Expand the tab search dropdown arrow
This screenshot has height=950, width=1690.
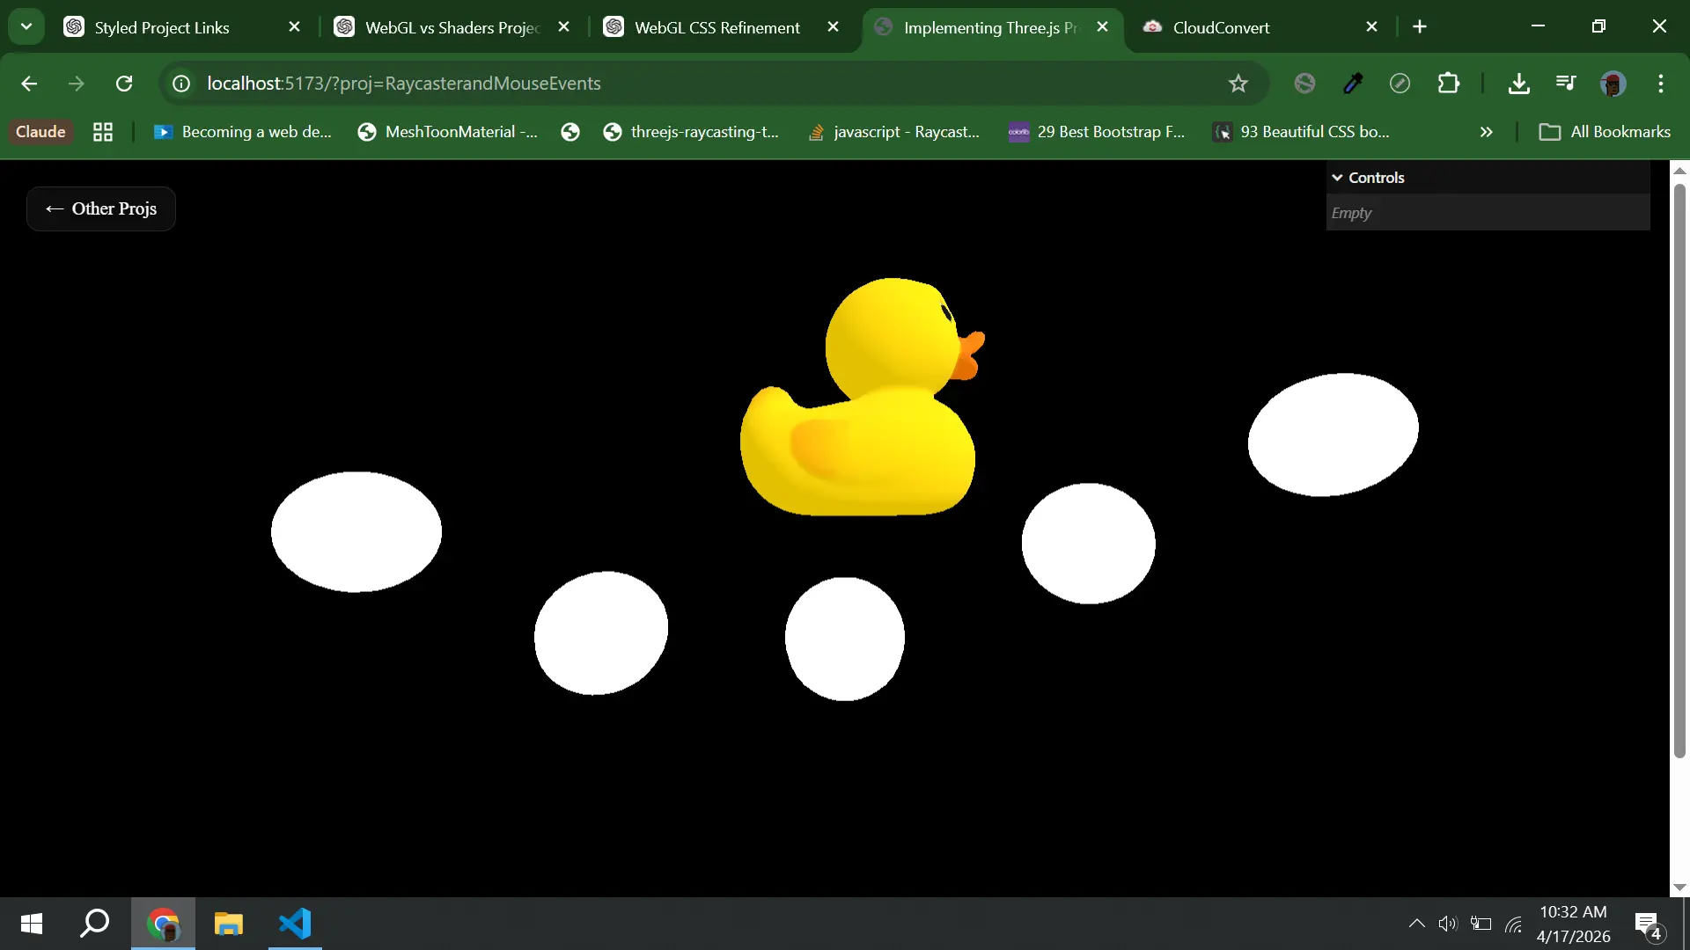click(26, 26)
